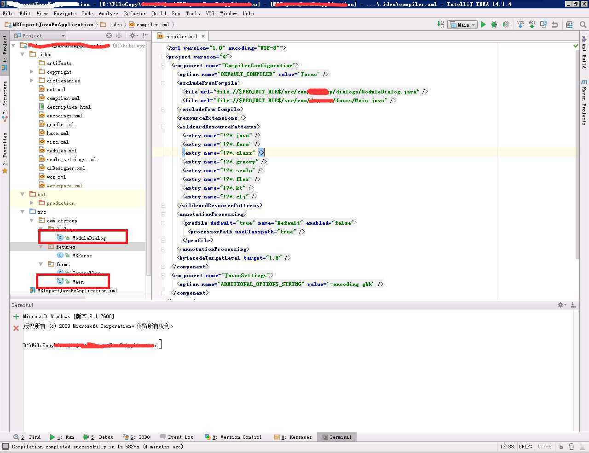The height and width of the screenshot is (453, 589).
Task: Collapse the .idea folder
Action: 22,54
